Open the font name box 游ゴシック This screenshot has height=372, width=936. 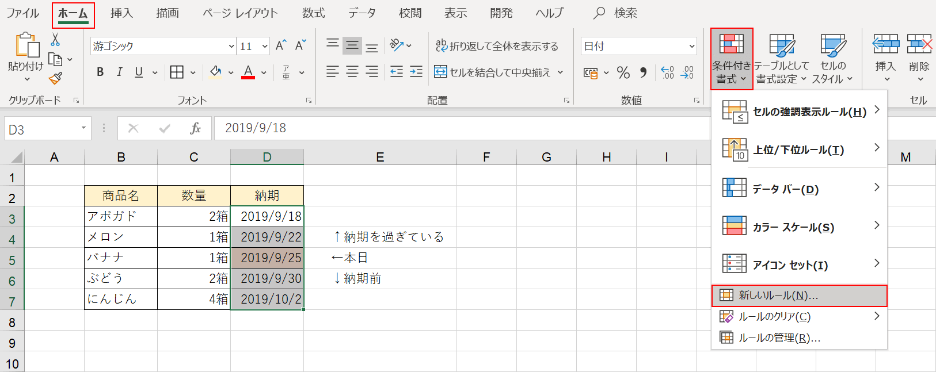(163, 46)
